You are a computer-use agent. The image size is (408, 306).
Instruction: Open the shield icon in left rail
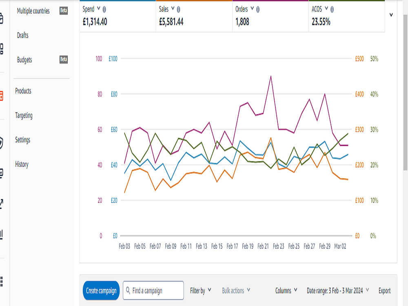point(1,142)
